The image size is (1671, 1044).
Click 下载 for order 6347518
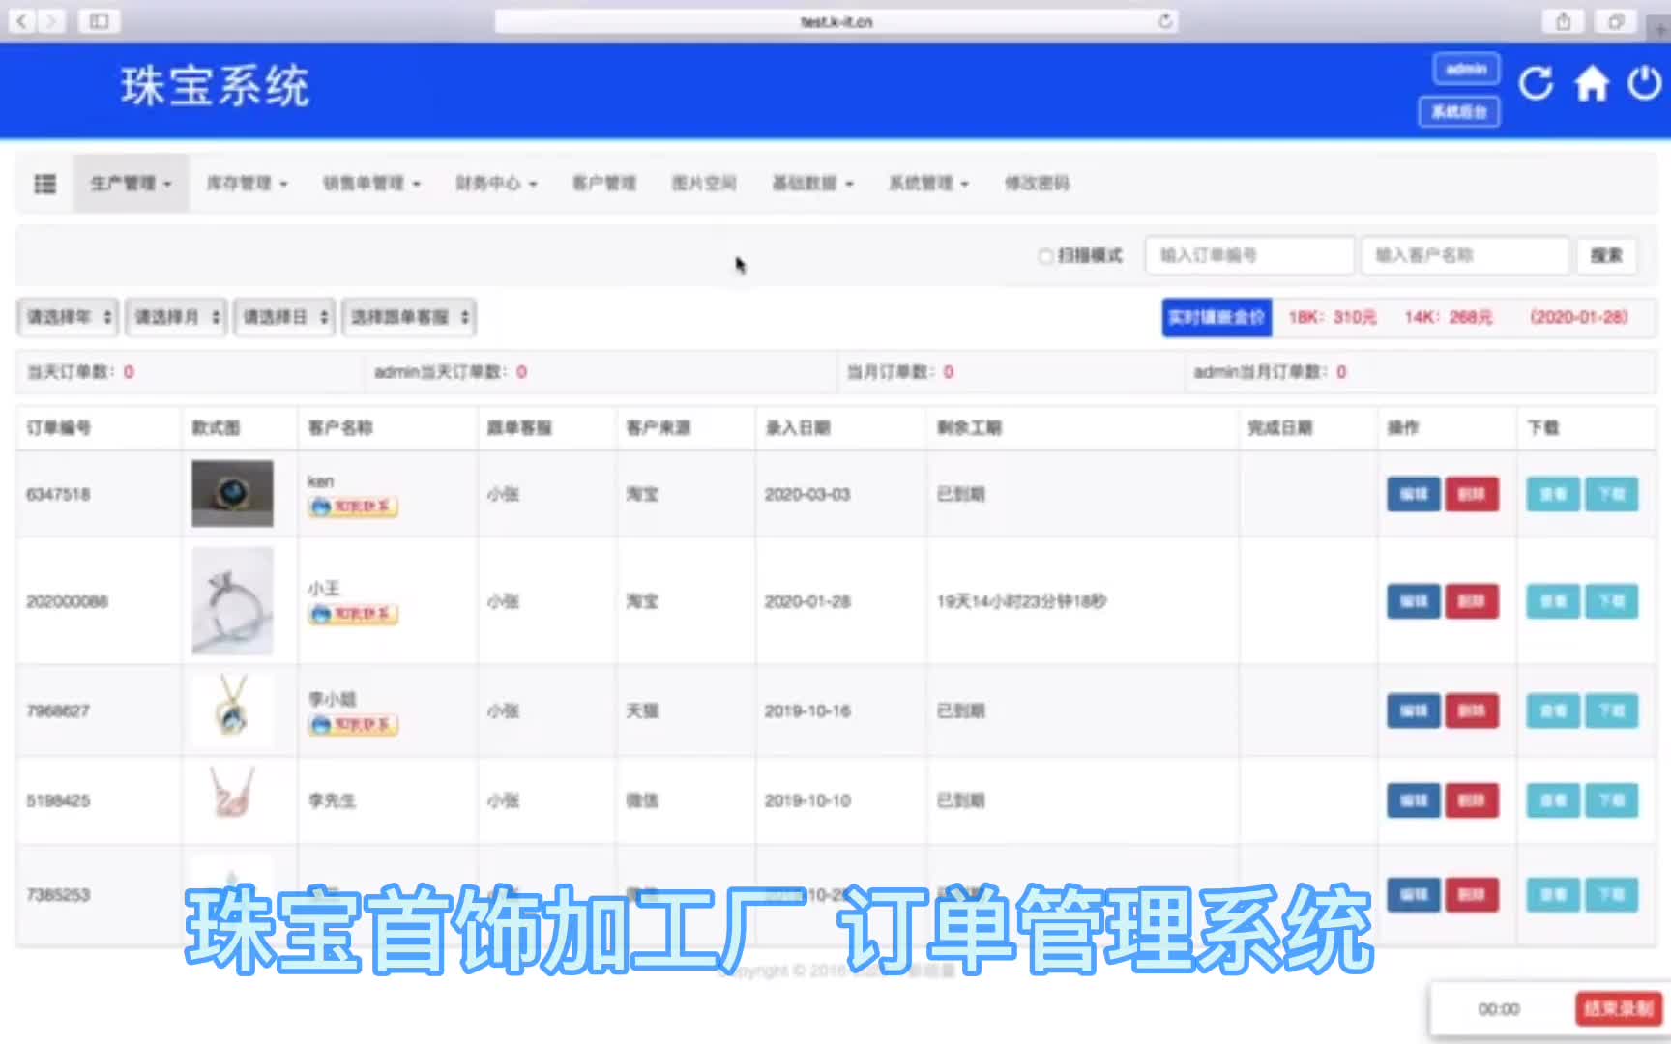[x=1611, y=494]
